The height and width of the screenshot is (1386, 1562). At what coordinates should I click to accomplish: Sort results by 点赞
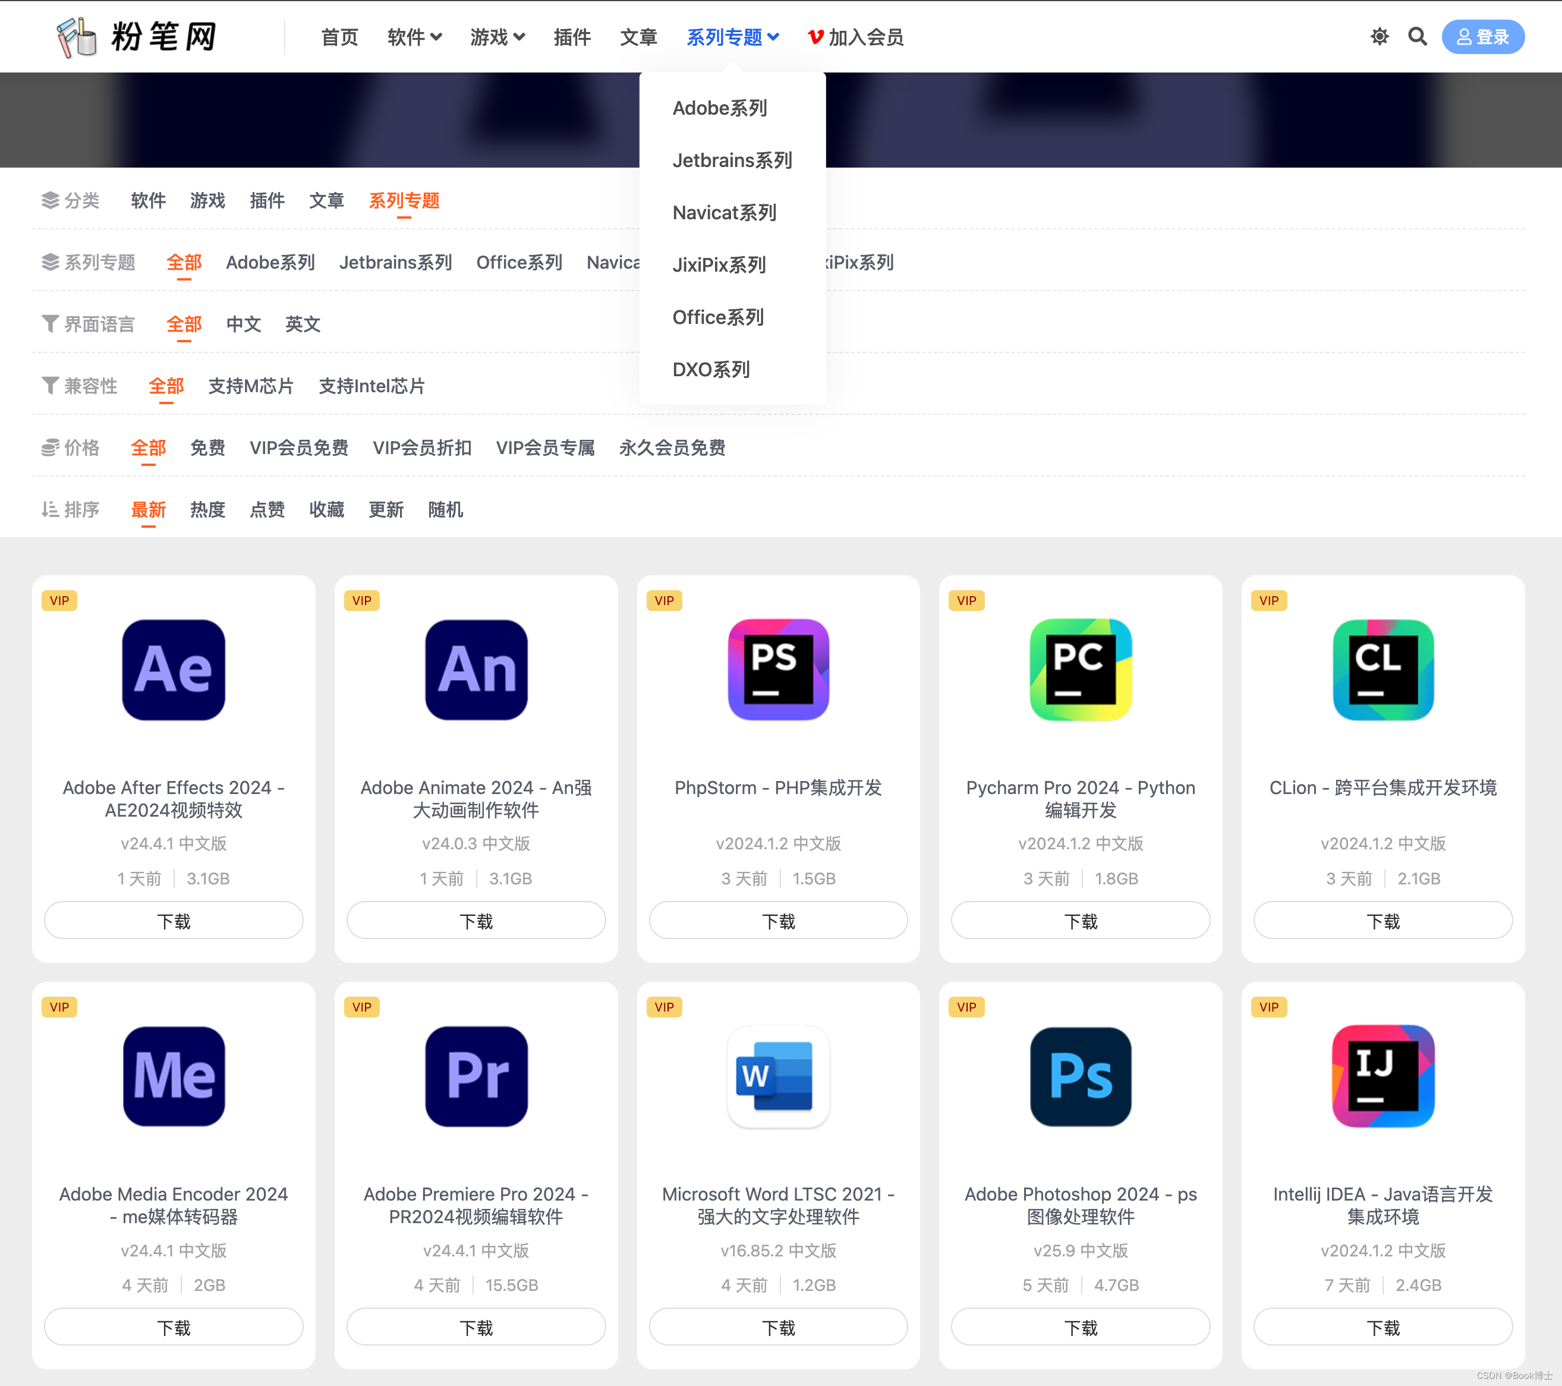(267, 509)
